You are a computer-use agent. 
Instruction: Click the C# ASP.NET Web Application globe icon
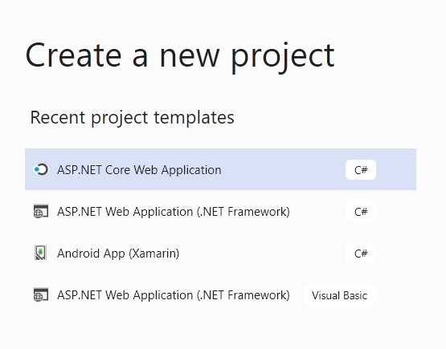pyautogui.click(x=41, y=211)
